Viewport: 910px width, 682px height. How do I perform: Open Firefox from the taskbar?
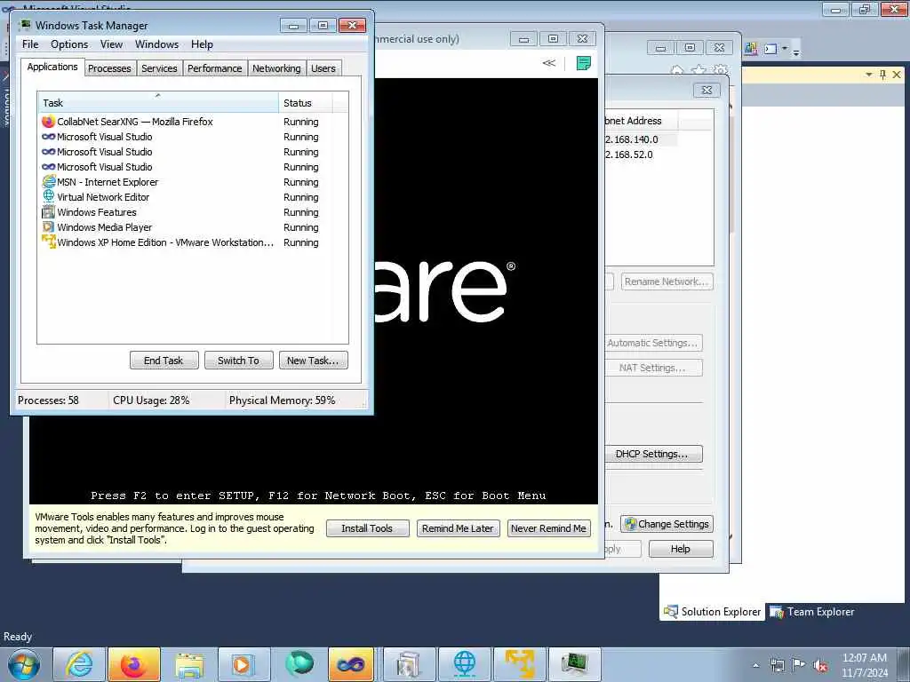pyautogui.click(x=134, y=664)
